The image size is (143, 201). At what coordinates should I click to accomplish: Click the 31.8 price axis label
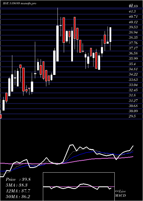tap(132, 95)
